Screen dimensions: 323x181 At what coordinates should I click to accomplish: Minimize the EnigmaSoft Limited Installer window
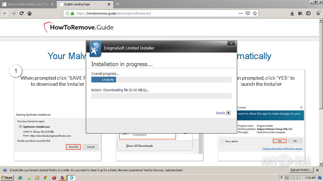[231, 44]
